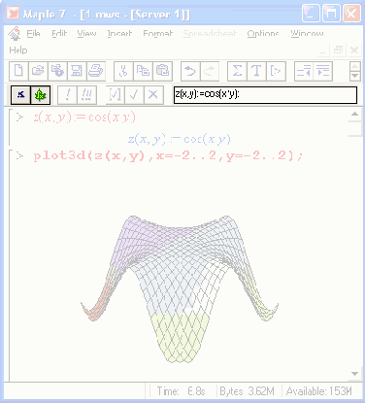Viewport: 365px width, 403px height.
Task: Insert Maple input with the Sigma icon
Action: (237, 71)
